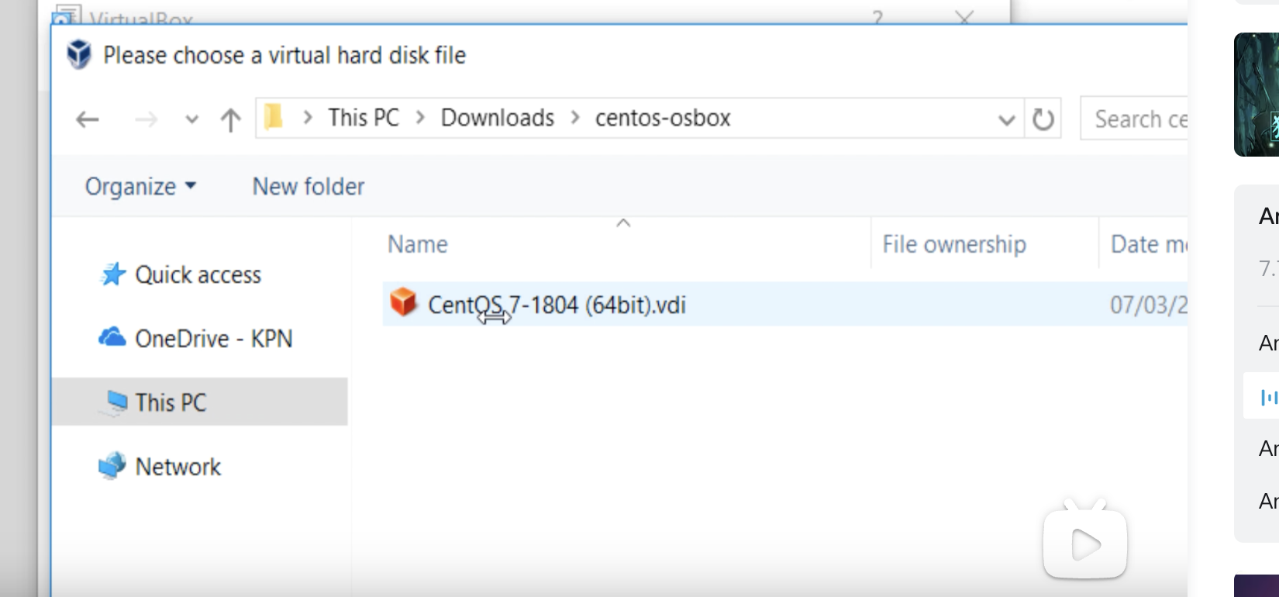Open the Organize dropdown menu
1279x597 pixels.
pos(140,187)
